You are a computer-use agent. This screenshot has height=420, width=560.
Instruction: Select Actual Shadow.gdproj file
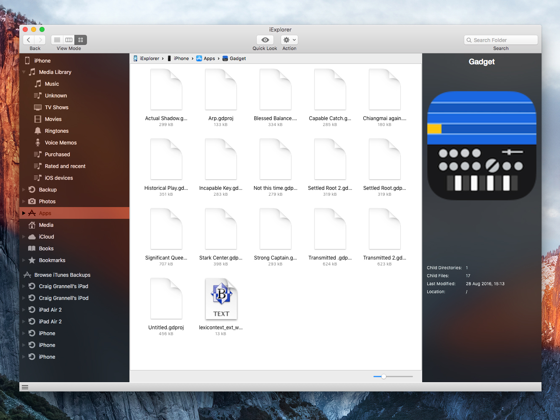coord(166,97)
